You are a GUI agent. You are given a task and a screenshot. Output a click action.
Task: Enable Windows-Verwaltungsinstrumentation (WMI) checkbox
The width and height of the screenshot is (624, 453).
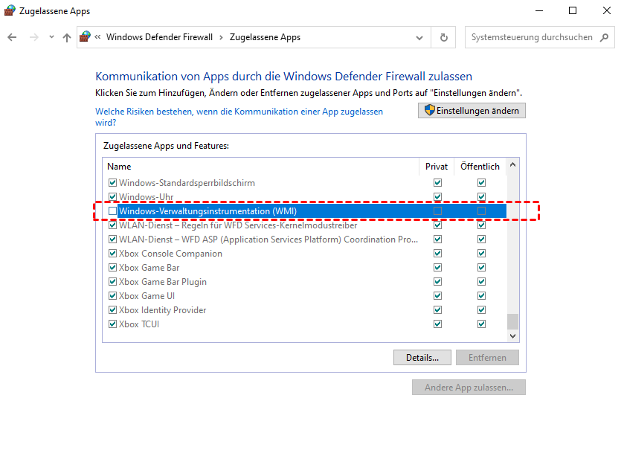point(112,211)
